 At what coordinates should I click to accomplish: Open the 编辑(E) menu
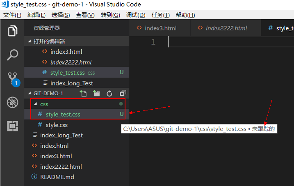36,15
